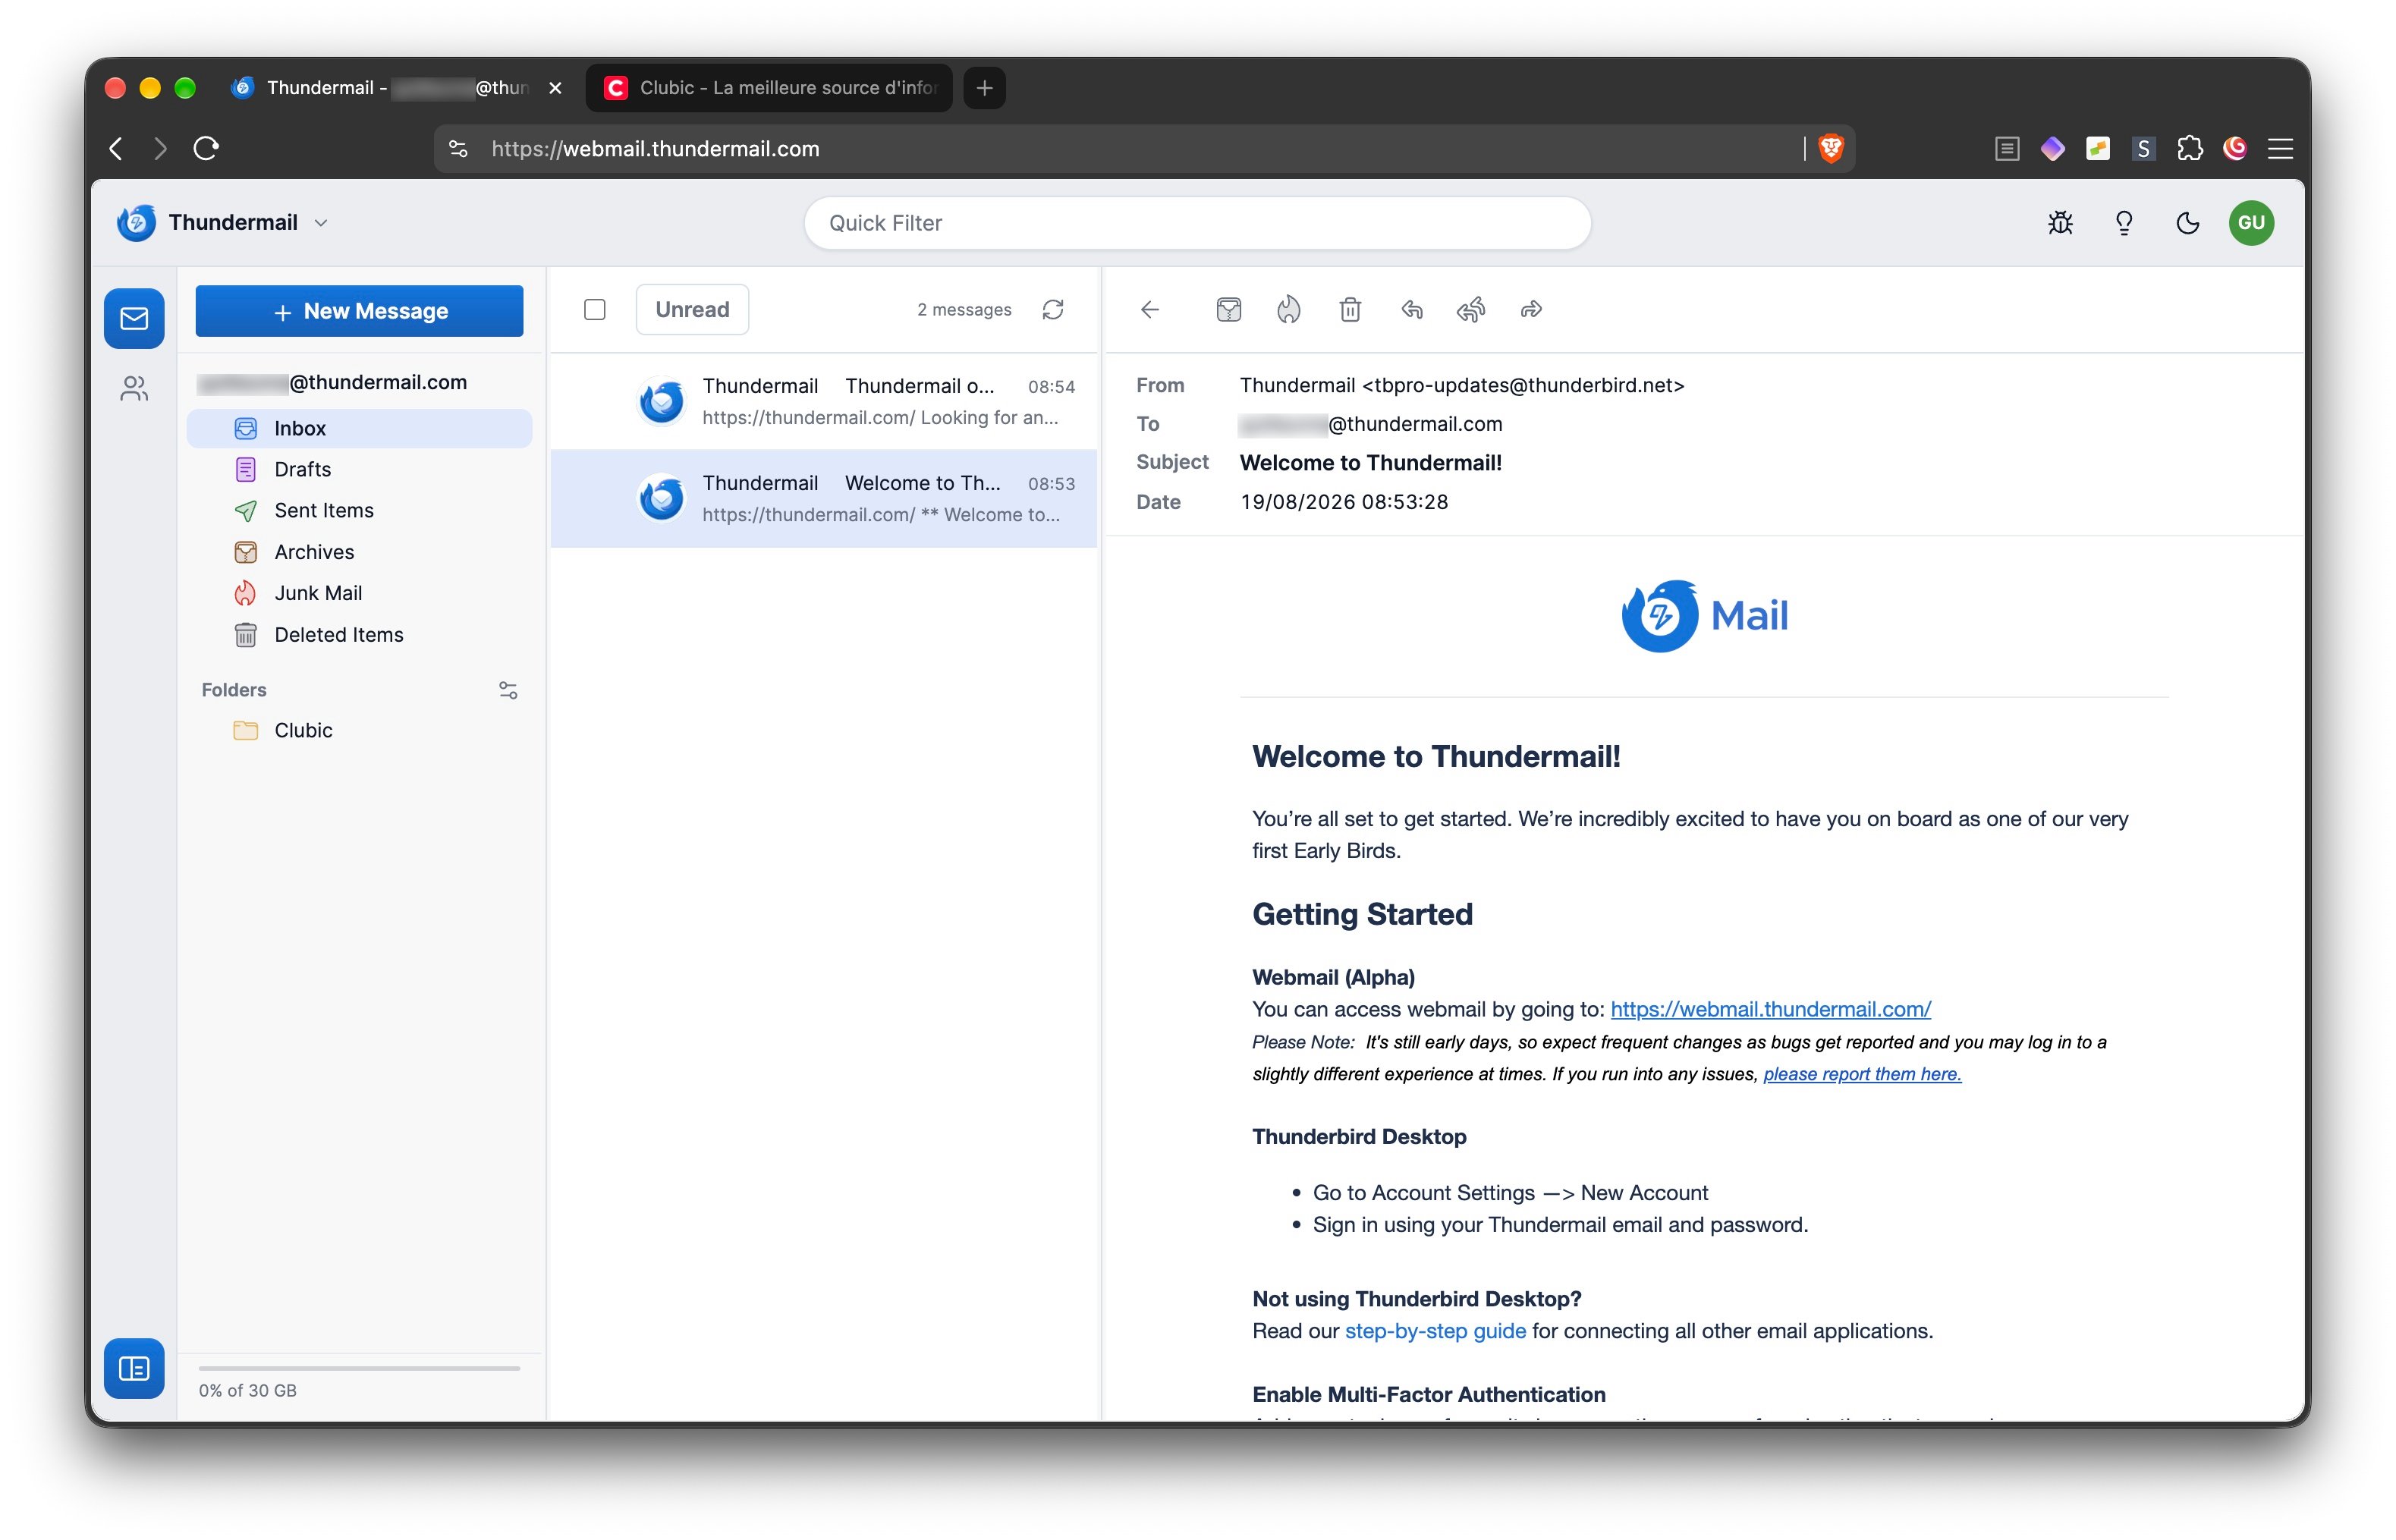The image size is (2396, 1540).
Task: Forward the message
Action: tap(1531, 309)
